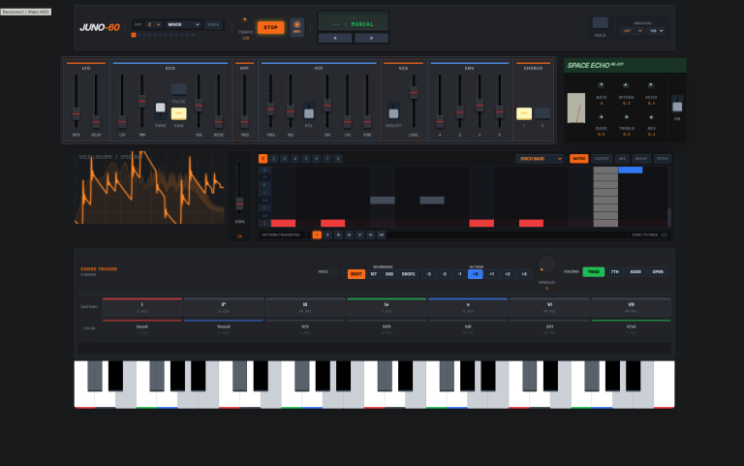
Task: Adjust the DCO SUB level slider
Action: 199,106
